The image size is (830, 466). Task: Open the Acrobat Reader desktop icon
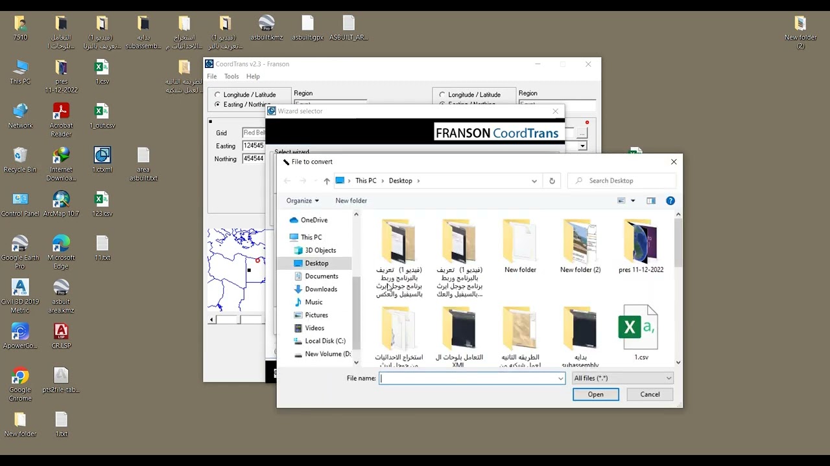(x=61, y=120)
